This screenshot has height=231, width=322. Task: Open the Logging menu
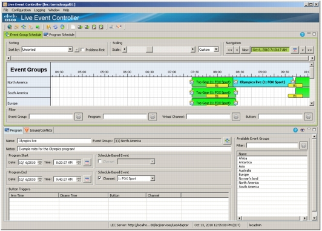[x=39, y=10]
